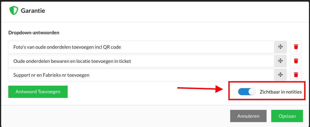Save changes with the Opslaan button
310x127 pixels.
tap(287, 116)
